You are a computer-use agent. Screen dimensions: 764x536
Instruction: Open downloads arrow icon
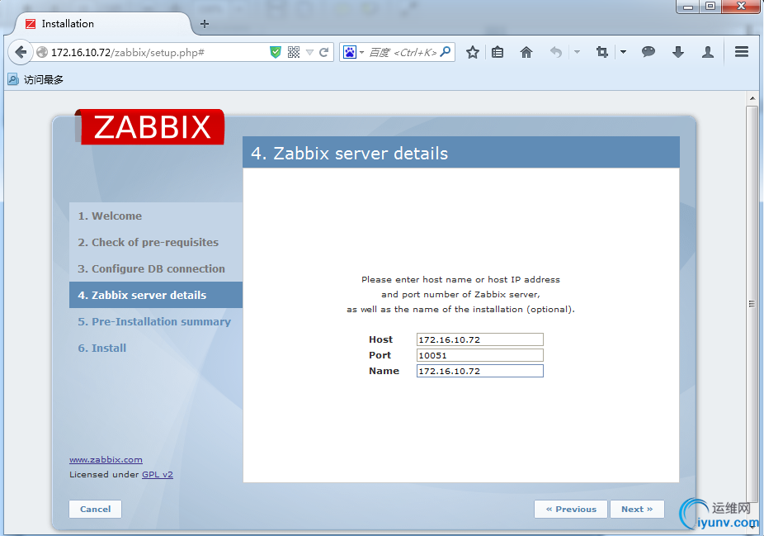point(678,52)
